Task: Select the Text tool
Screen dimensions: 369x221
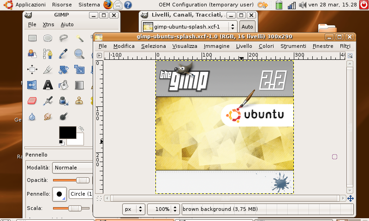Action: [48, 85]
